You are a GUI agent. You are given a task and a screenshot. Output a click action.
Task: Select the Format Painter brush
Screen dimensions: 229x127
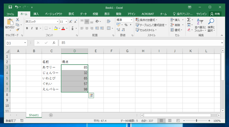tap(17, 30)
